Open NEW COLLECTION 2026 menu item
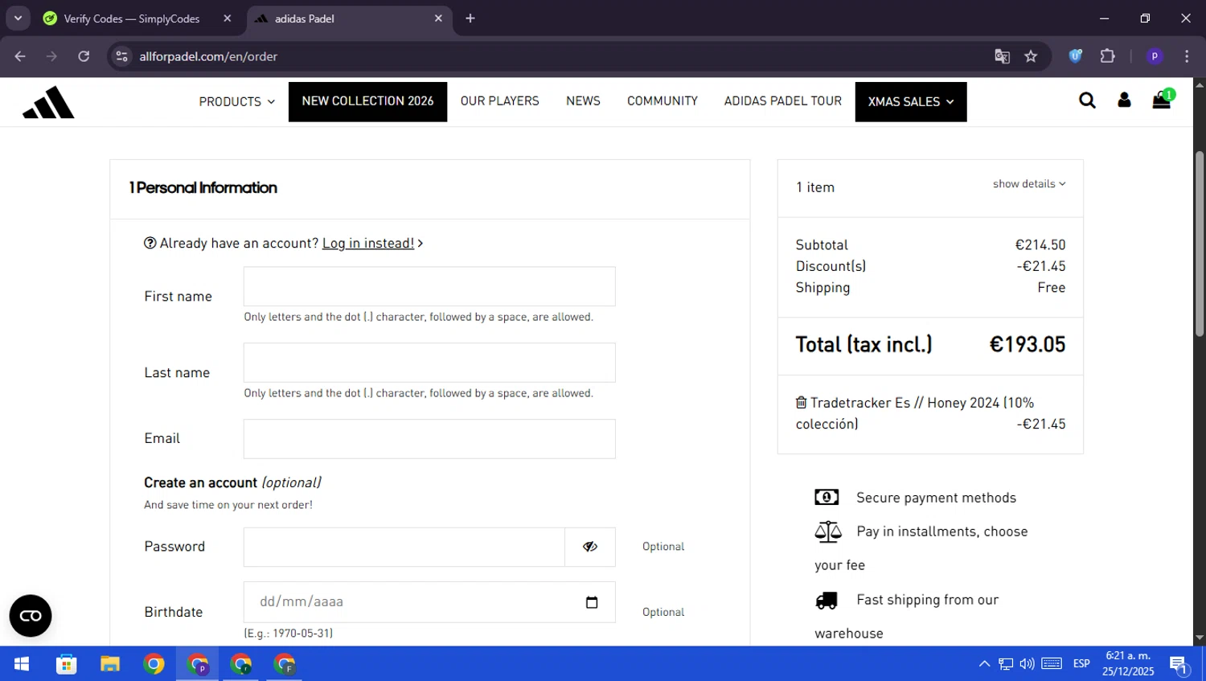The height and width of the screenshot is (681, 1206). pyautogui.click(x=367, y=101)
